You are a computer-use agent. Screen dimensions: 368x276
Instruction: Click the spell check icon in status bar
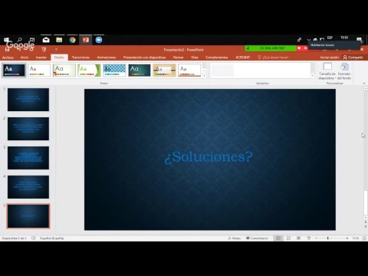coord(34,238)
